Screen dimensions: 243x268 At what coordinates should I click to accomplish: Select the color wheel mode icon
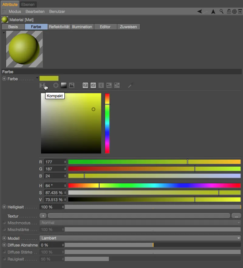(x=56, y=85)
